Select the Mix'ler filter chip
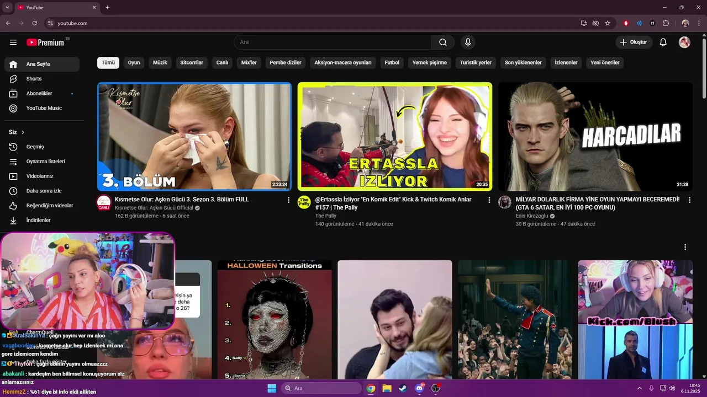This screenshot has width=707, height=397. click(x=249, y=63)
